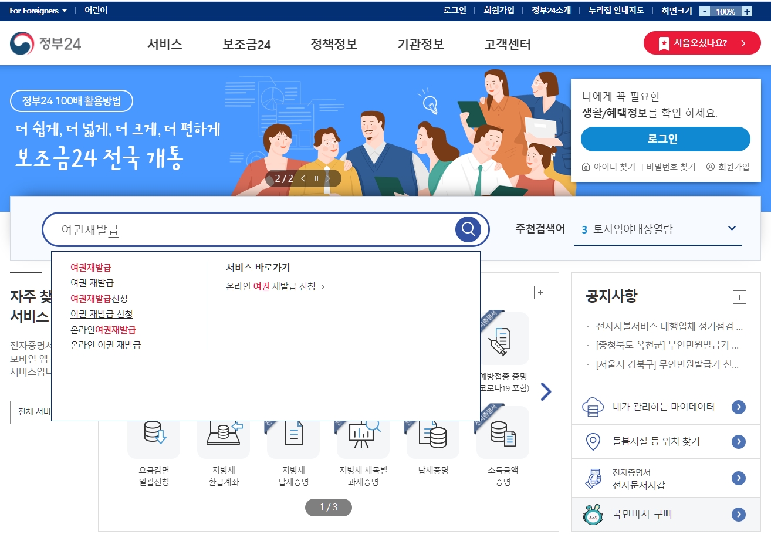
Task: Click the search magnifier icon
Action: tap(468, 229)
